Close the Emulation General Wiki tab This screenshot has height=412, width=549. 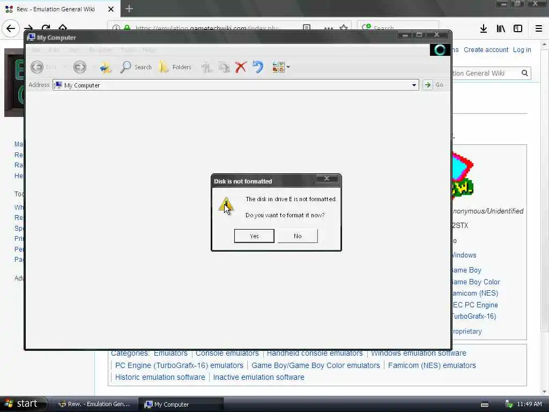(x=111, y=9)
